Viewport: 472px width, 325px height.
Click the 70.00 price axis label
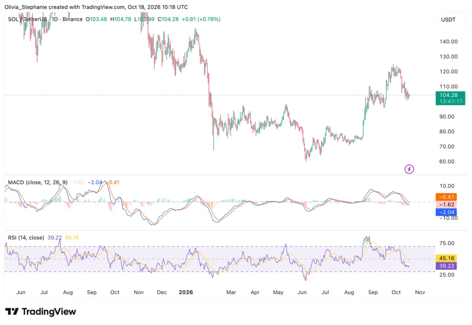(x=447, y=147)
